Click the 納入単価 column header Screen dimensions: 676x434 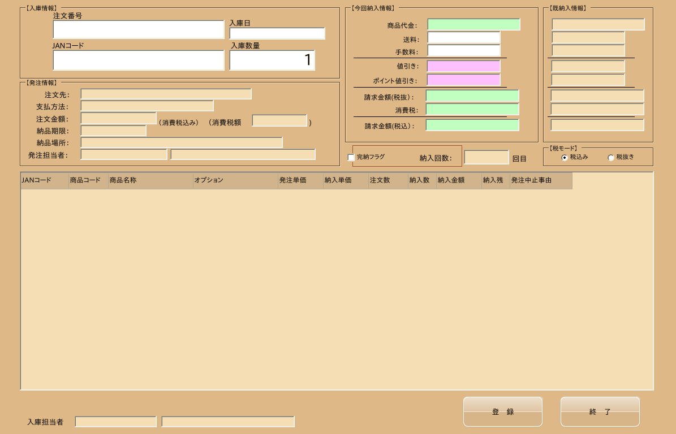[346, 180]
